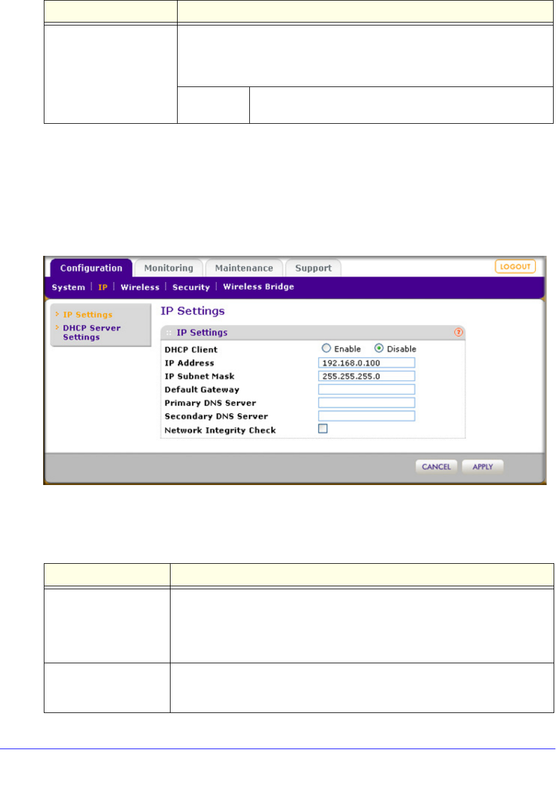This screenshot has width=556, height=790.
Task: Switch to the Monitoring tab
Action: (x=169, y=268)
